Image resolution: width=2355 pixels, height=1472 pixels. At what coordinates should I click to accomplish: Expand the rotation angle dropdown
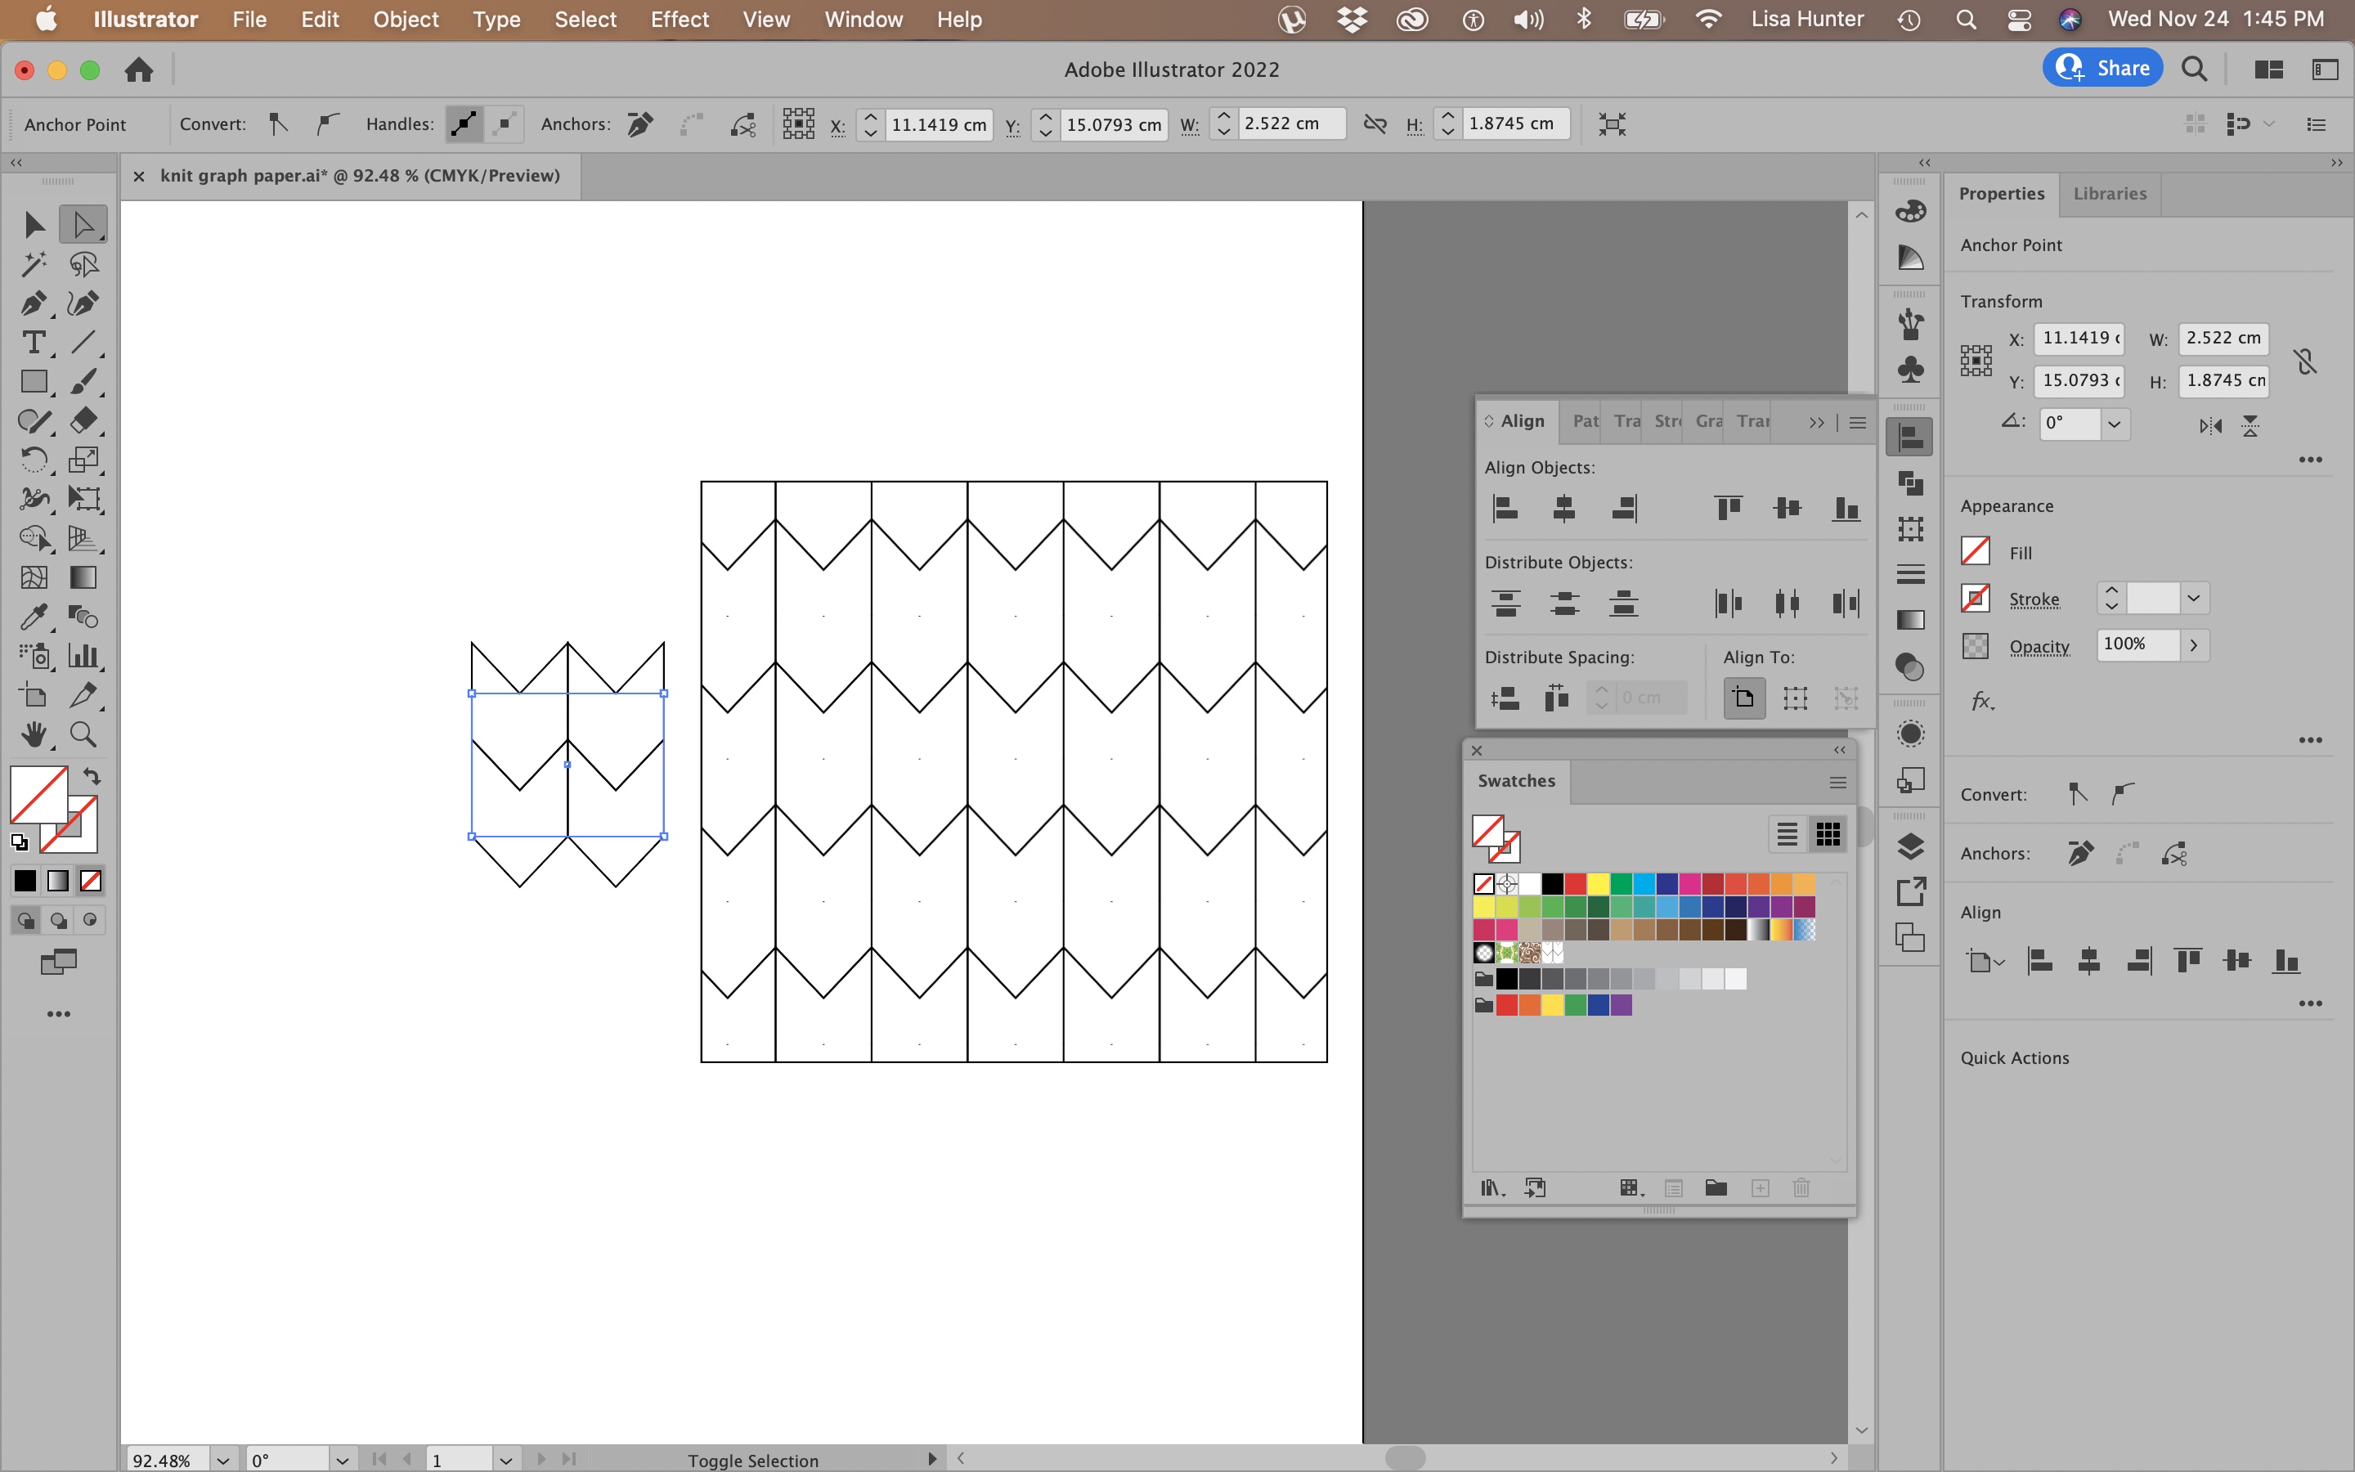pyautogui.click(x=2115, y=424)
